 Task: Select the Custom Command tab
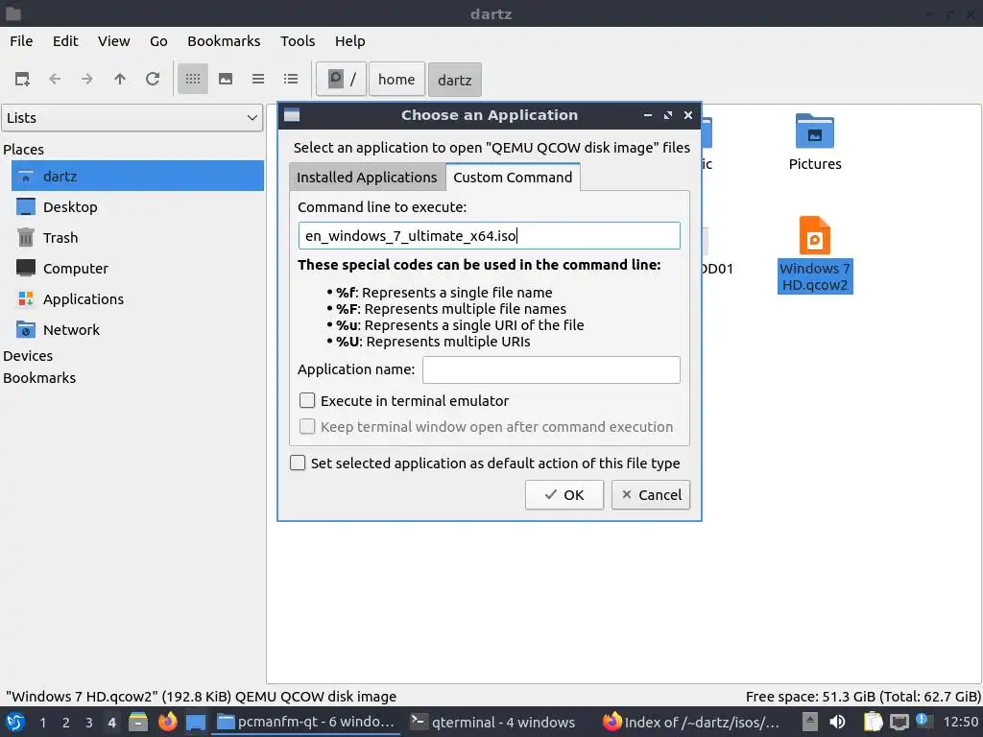513,178
